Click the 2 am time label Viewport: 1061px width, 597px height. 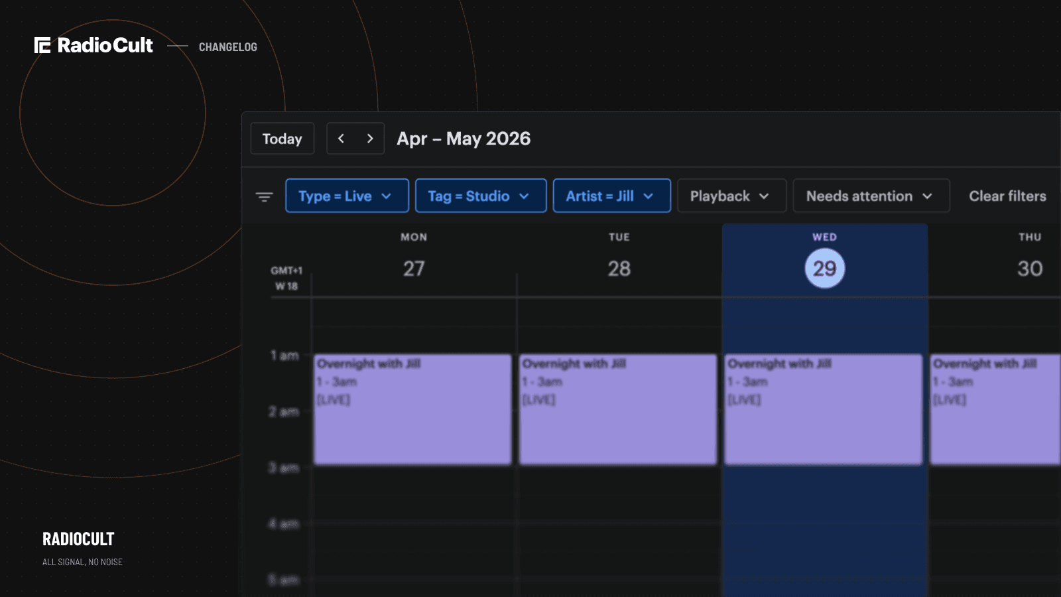284,412
